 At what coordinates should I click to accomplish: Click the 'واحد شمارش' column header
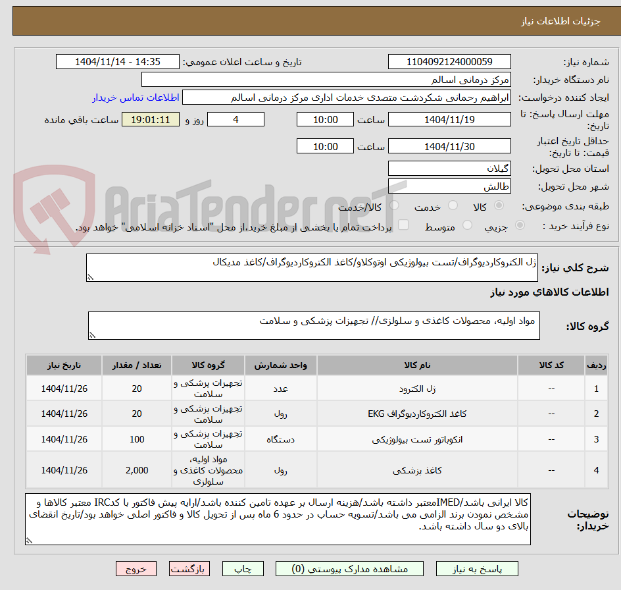[280, 365]
